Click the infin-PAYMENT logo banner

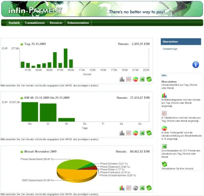102,9
